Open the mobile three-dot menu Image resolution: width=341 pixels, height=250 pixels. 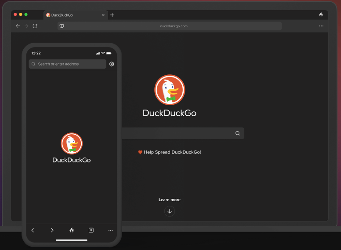pos(110,230)
